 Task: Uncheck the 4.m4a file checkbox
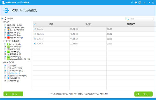tap(35, 43)
